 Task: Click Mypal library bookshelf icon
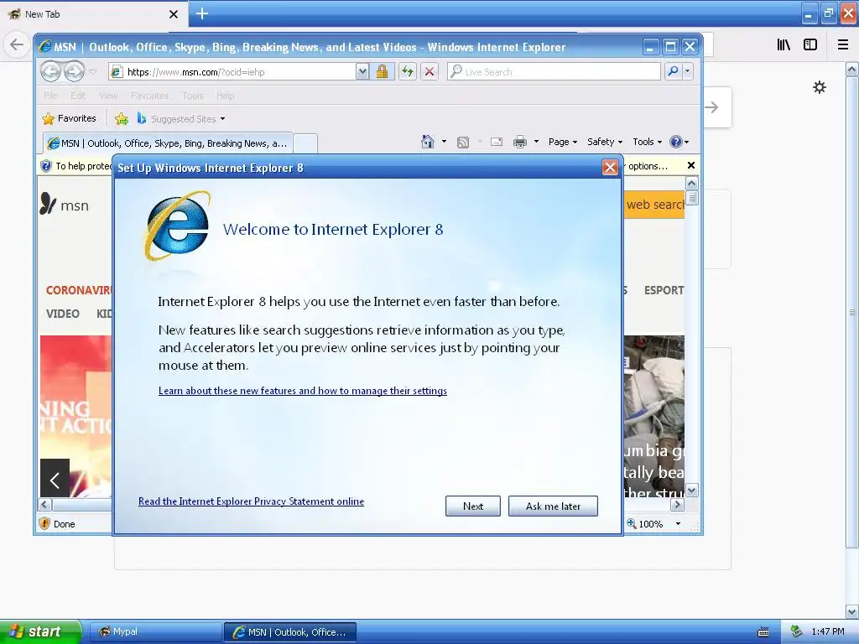click(x=784, y=44)
